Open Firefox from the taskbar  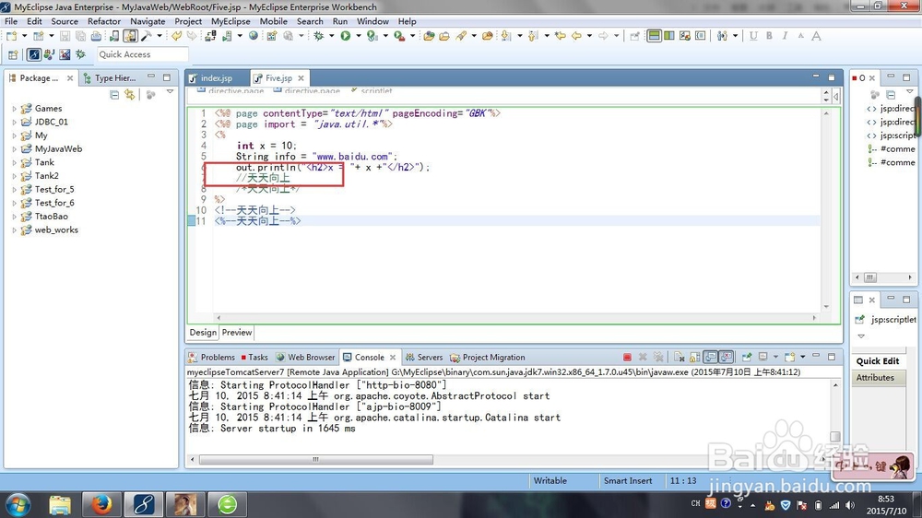(100, 504)
